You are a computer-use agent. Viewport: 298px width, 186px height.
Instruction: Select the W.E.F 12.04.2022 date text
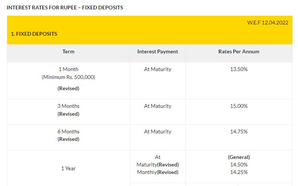(x=267, y=23)
